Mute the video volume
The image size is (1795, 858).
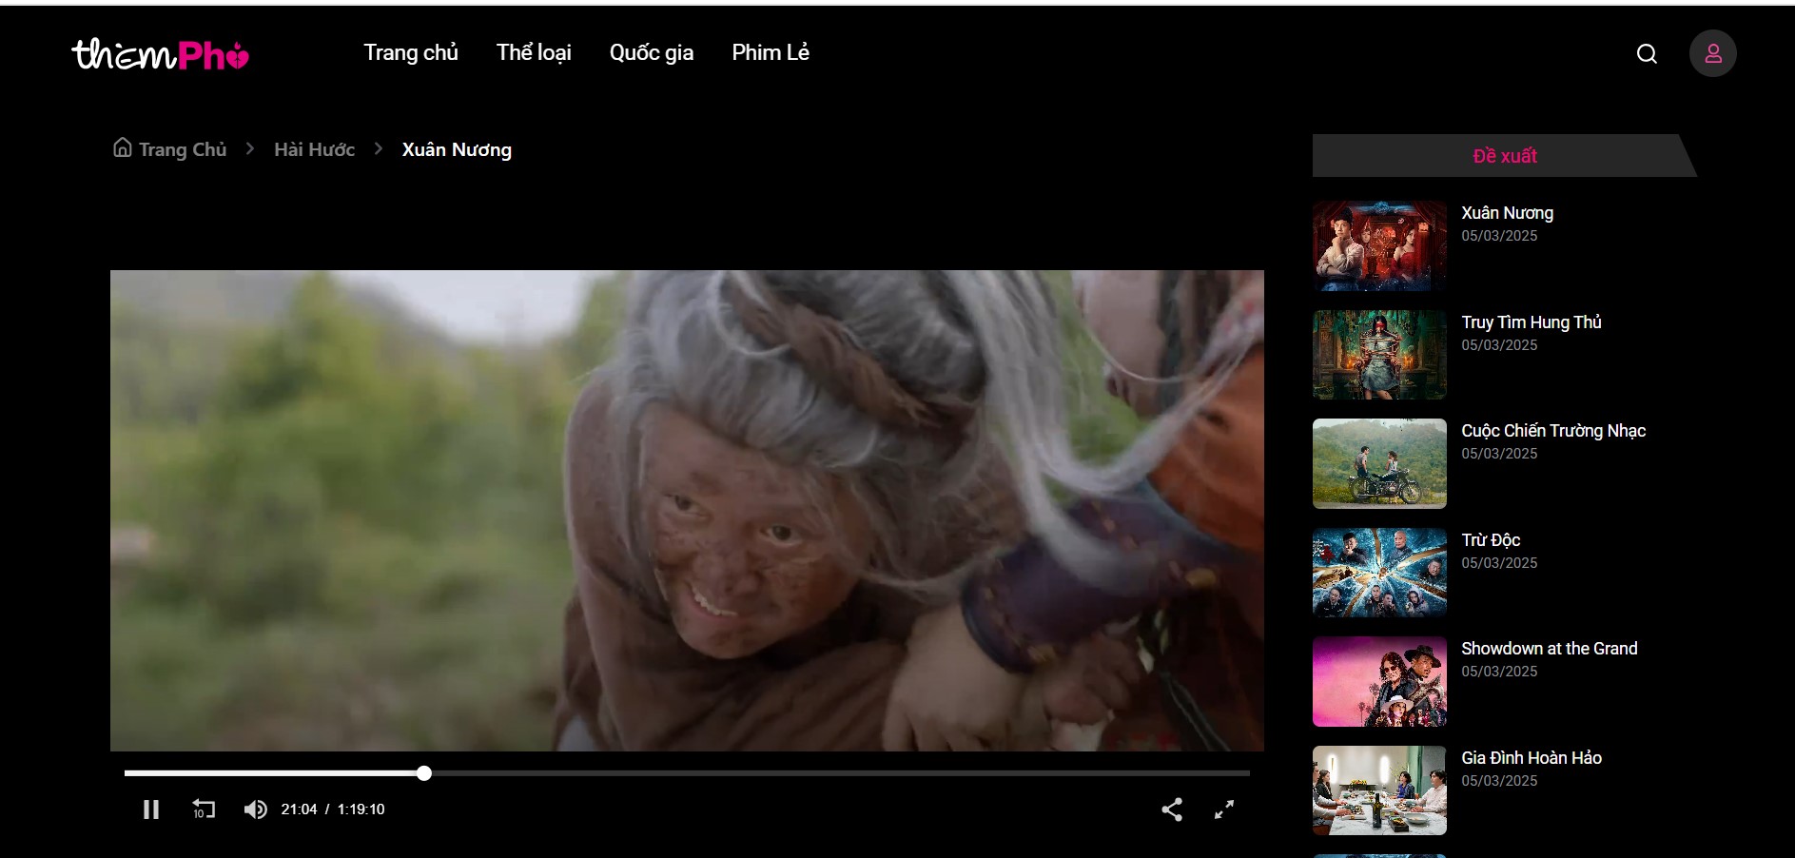pyautogui.click(x=255, y=809)
